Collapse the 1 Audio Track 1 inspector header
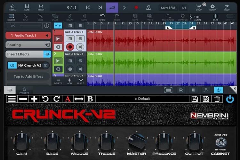The width and height of the screenshot is (240, 160). (x=28, y=36)
